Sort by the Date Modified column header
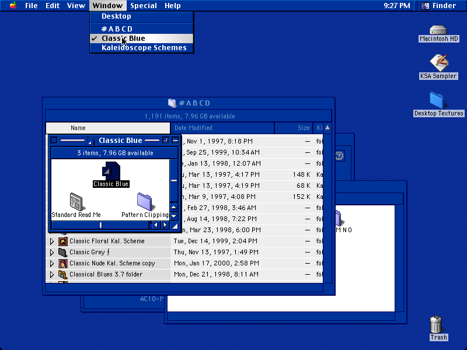 pos(222,128)
